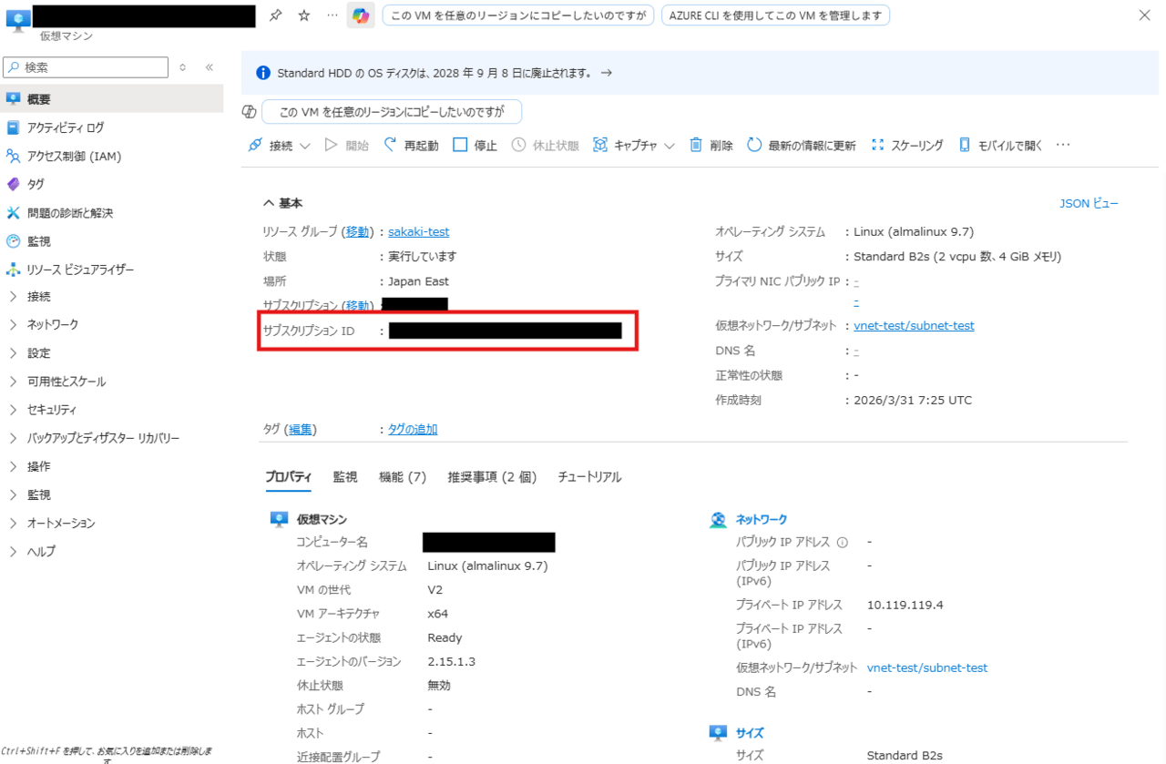
Task: Expand the ネットワーク sidebar section
Action: coord(52,325)
